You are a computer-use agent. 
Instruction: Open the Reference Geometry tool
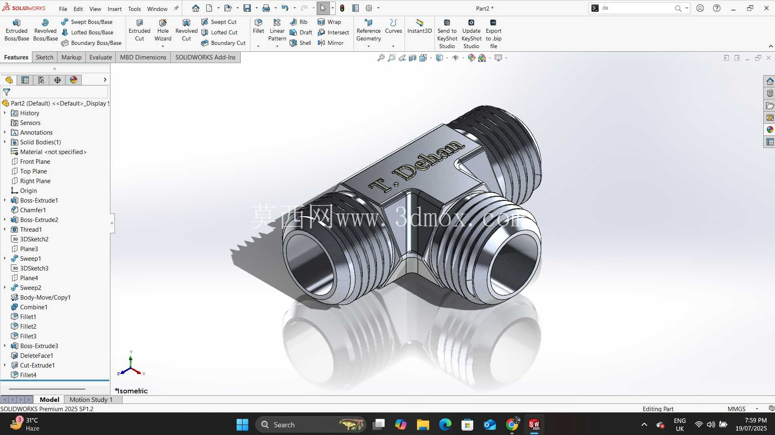[x=368, y=30]
